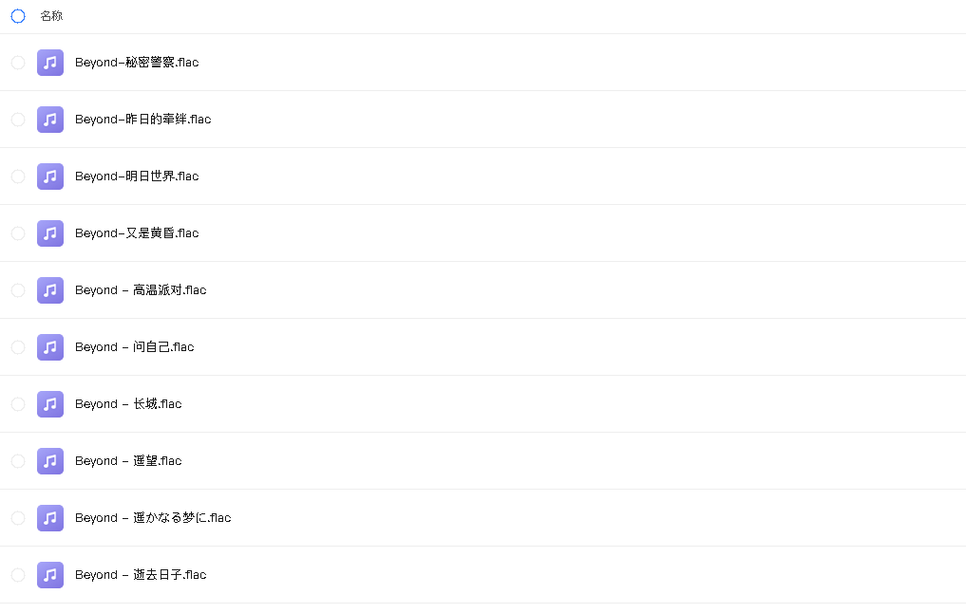Click music icon for Beyond – 逝去日子.flac

click(50, 575)
